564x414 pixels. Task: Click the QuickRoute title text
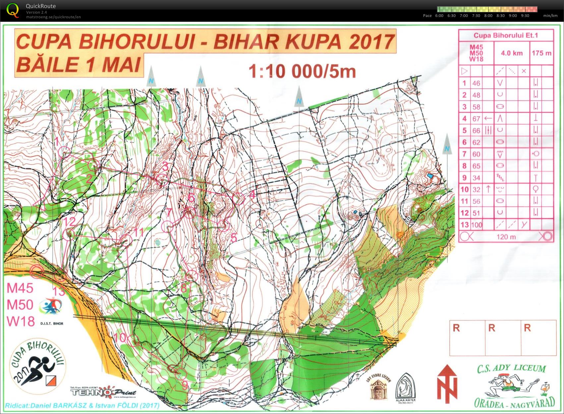click(41, 6)
